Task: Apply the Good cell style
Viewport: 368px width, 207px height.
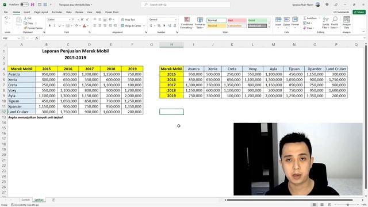Action: pos(257,21)
